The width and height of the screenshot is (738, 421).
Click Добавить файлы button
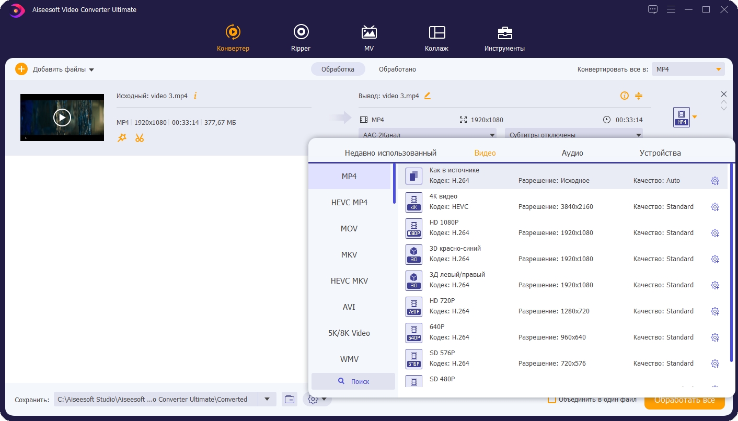(x=55, y=69)
